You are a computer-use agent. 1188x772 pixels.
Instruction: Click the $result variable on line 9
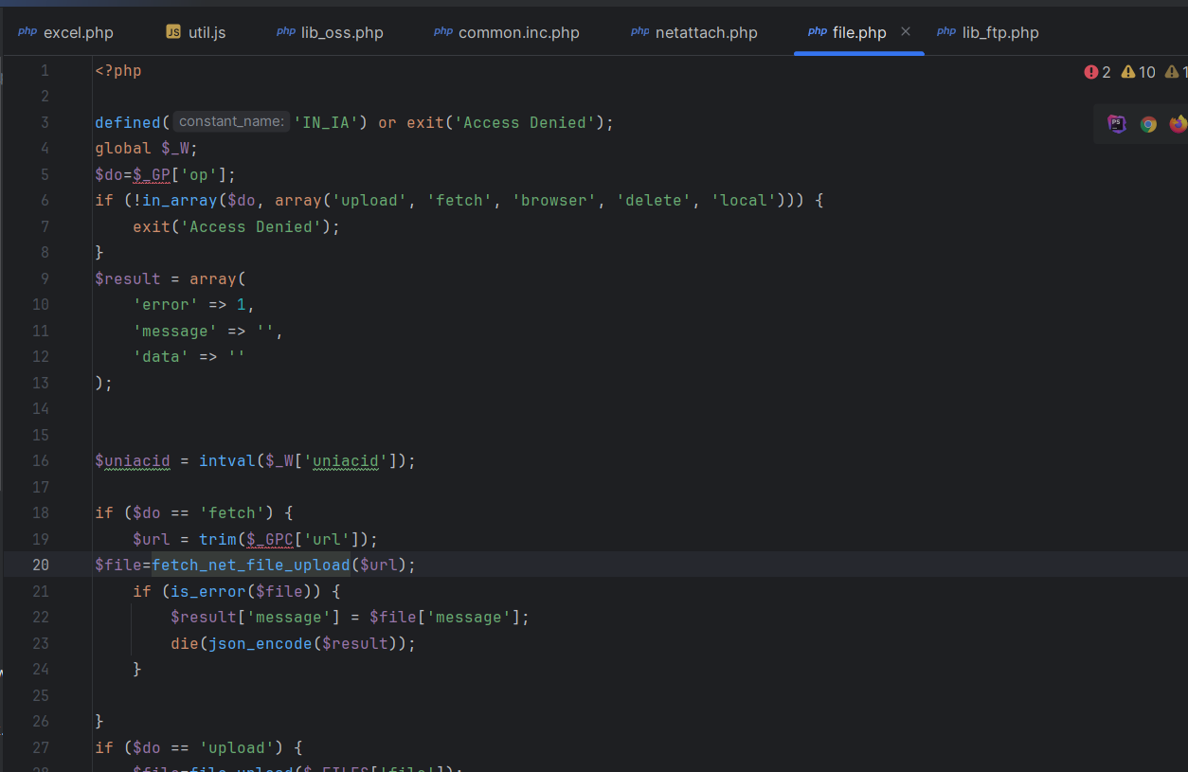pyautogui.click(x=128, y=278)
